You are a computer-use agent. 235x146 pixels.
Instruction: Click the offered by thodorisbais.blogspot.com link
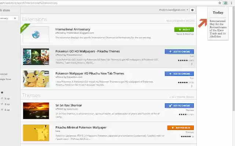(75, 33)
